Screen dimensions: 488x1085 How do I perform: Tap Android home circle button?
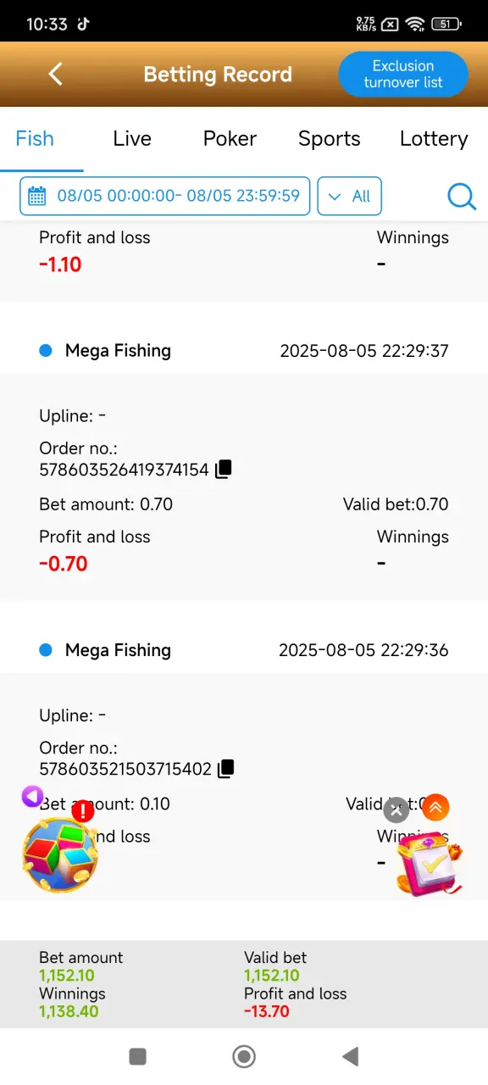(244, 1056)
